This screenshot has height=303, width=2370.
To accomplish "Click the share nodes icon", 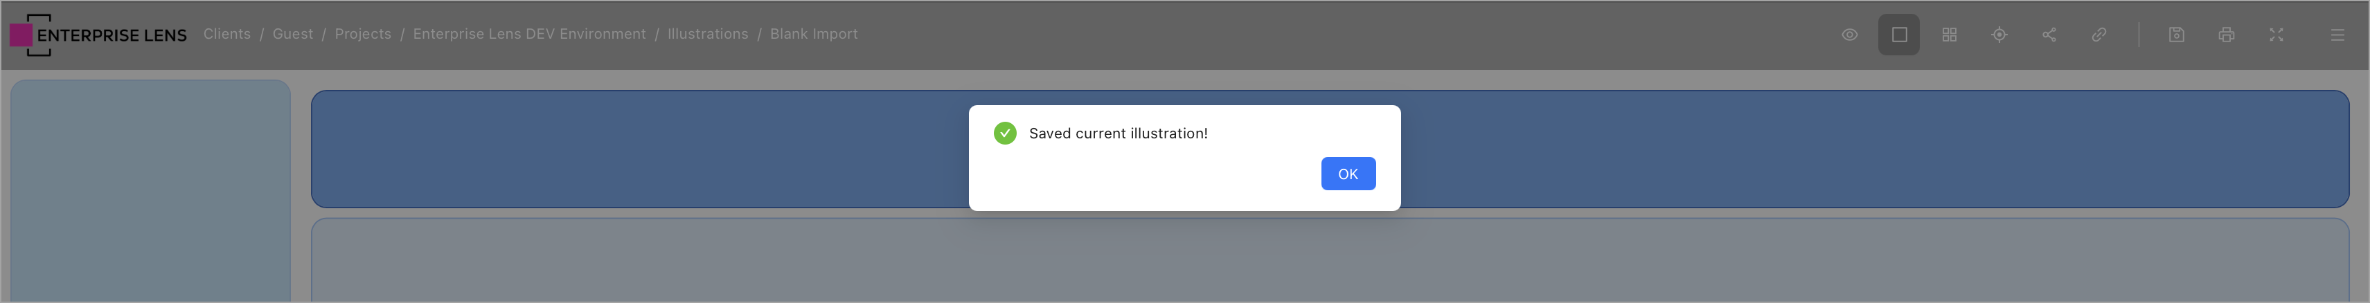I will pos(2049,35).
